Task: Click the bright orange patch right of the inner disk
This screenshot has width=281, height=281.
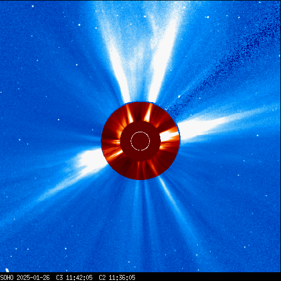Action: click(169, 135)
